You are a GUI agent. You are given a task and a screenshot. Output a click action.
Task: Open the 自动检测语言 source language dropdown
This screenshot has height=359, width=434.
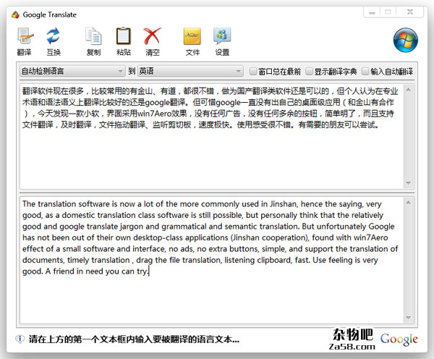(x=72, y=71)
